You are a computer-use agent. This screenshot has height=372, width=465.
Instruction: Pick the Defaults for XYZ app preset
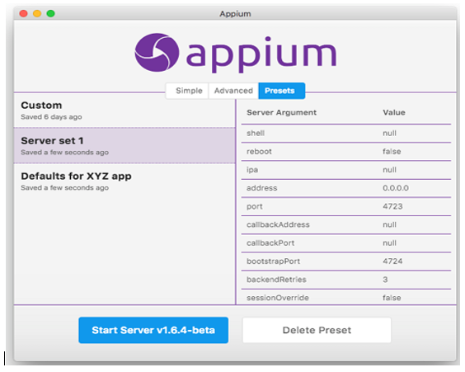tap(124, 181)
